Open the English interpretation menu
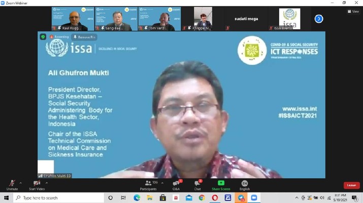Screen dimensions: 363x203 (245, 185)
